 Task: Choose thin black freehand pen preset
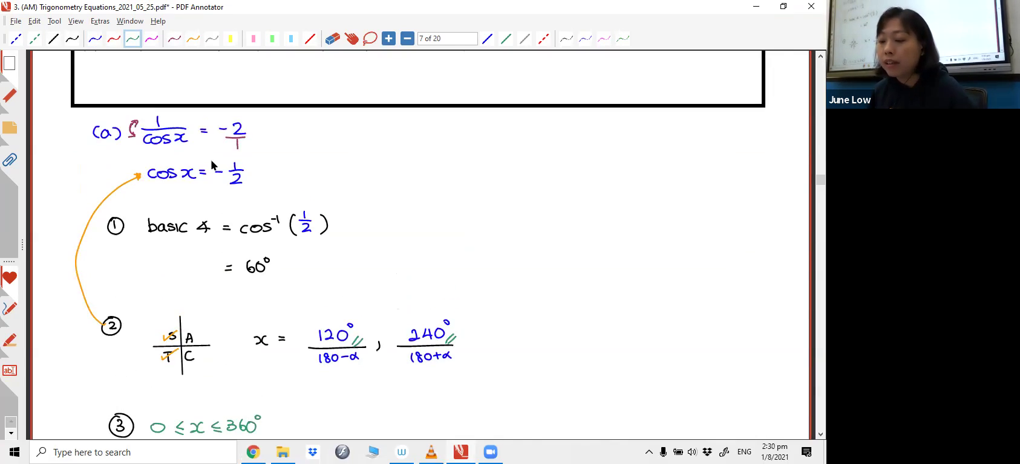566,39
